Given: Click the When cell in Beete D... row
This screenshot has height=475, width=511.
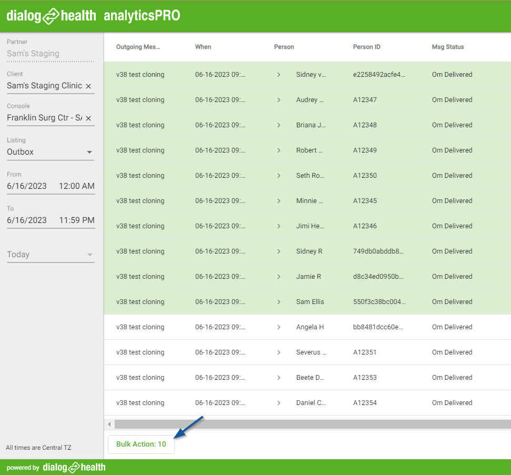Looking at the screenshot, I should pyautogui.click(x=220, y=378).
